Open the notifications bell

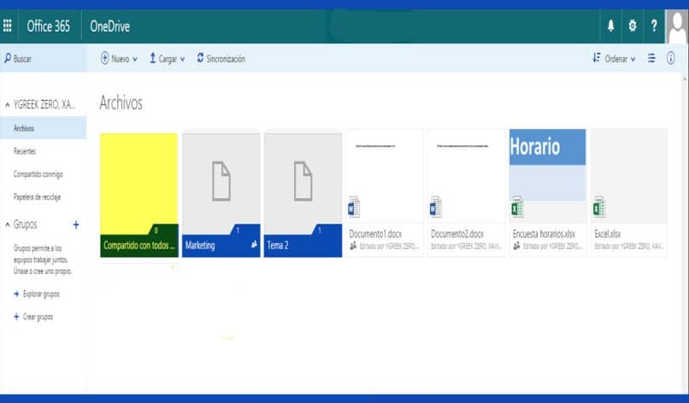pyautogui.click(x=611, y=26)
